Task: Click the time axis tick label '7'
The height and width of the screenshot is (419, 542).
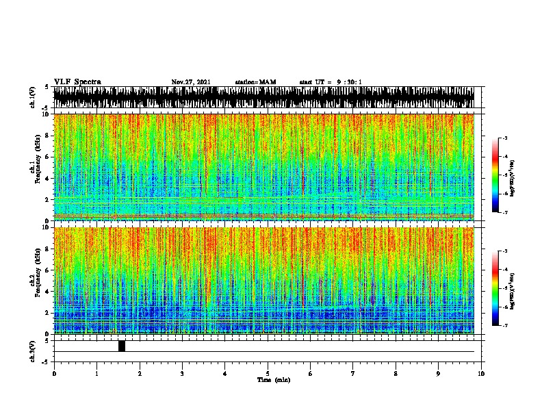Action: coord(353,374)
